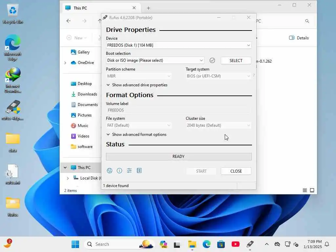The height and width of the screenshot is (252, 336).
Task: Open Rufus About info icon
Action: coord(119,171)
